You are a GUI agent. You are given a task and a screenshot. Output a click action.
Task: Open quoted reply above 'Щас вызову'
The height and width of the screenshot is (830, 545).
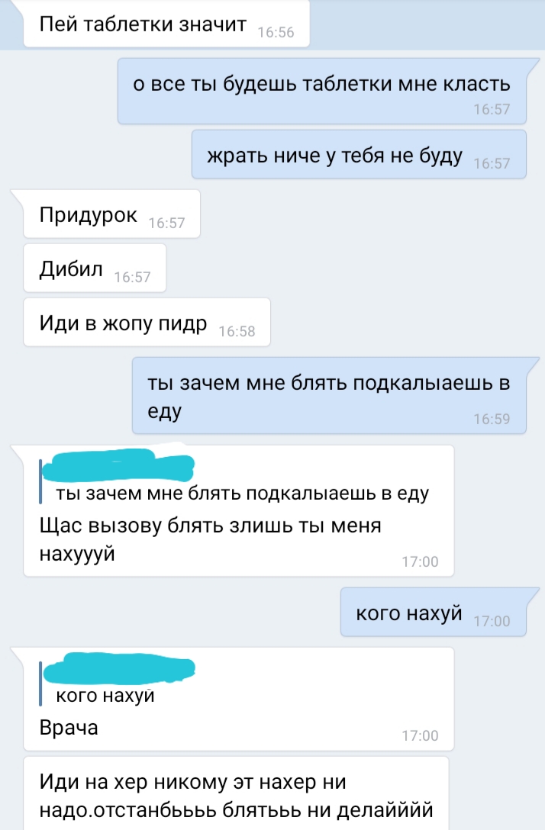pyautogui.click(x=234, y=478)
